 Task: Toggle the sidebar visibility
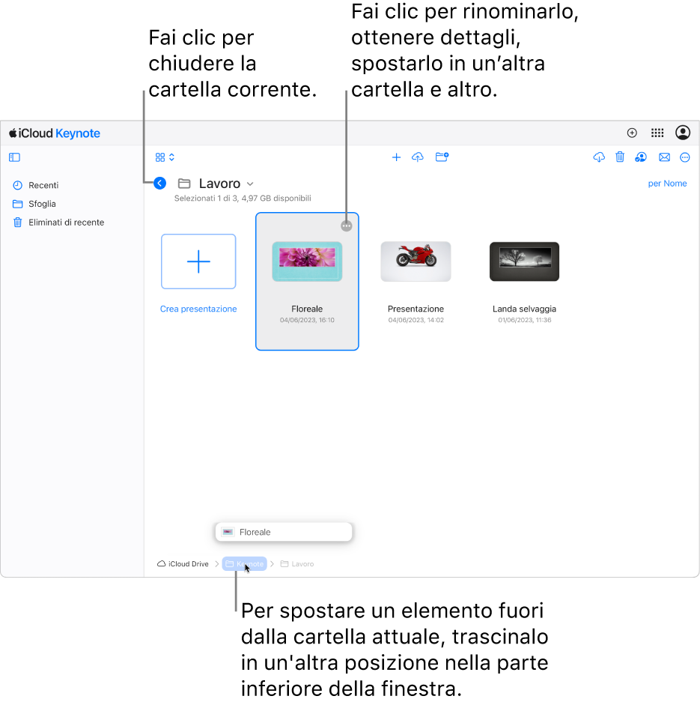point(14,157)
